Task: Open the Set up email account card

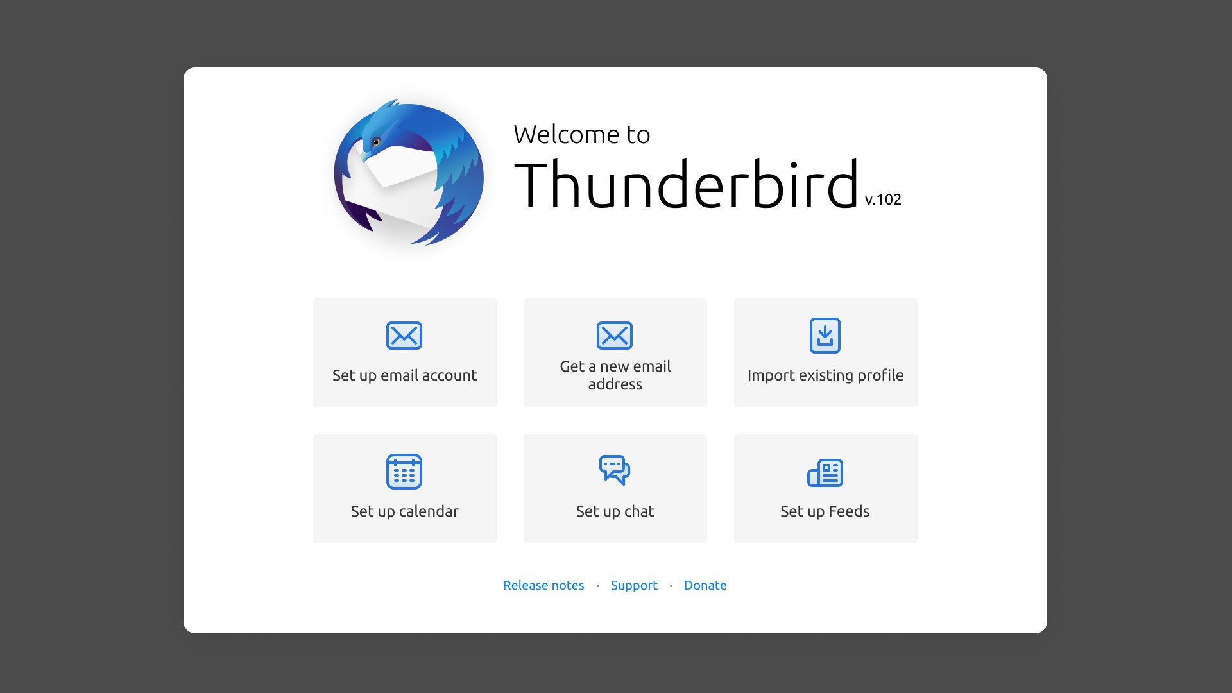Action: tap(404, 352)
